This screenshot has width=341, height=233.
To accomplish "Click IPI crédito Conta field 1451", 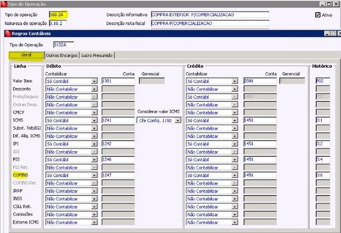I will pos(260,144).
